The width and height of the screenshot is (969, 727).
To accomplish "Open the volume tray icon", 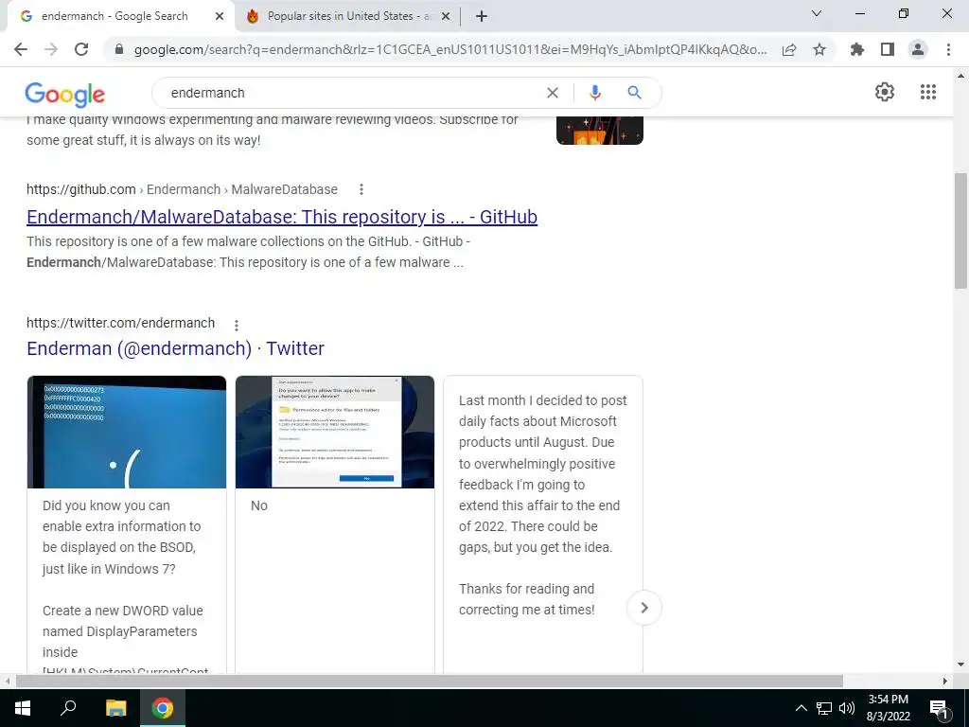I will point(847,708).
